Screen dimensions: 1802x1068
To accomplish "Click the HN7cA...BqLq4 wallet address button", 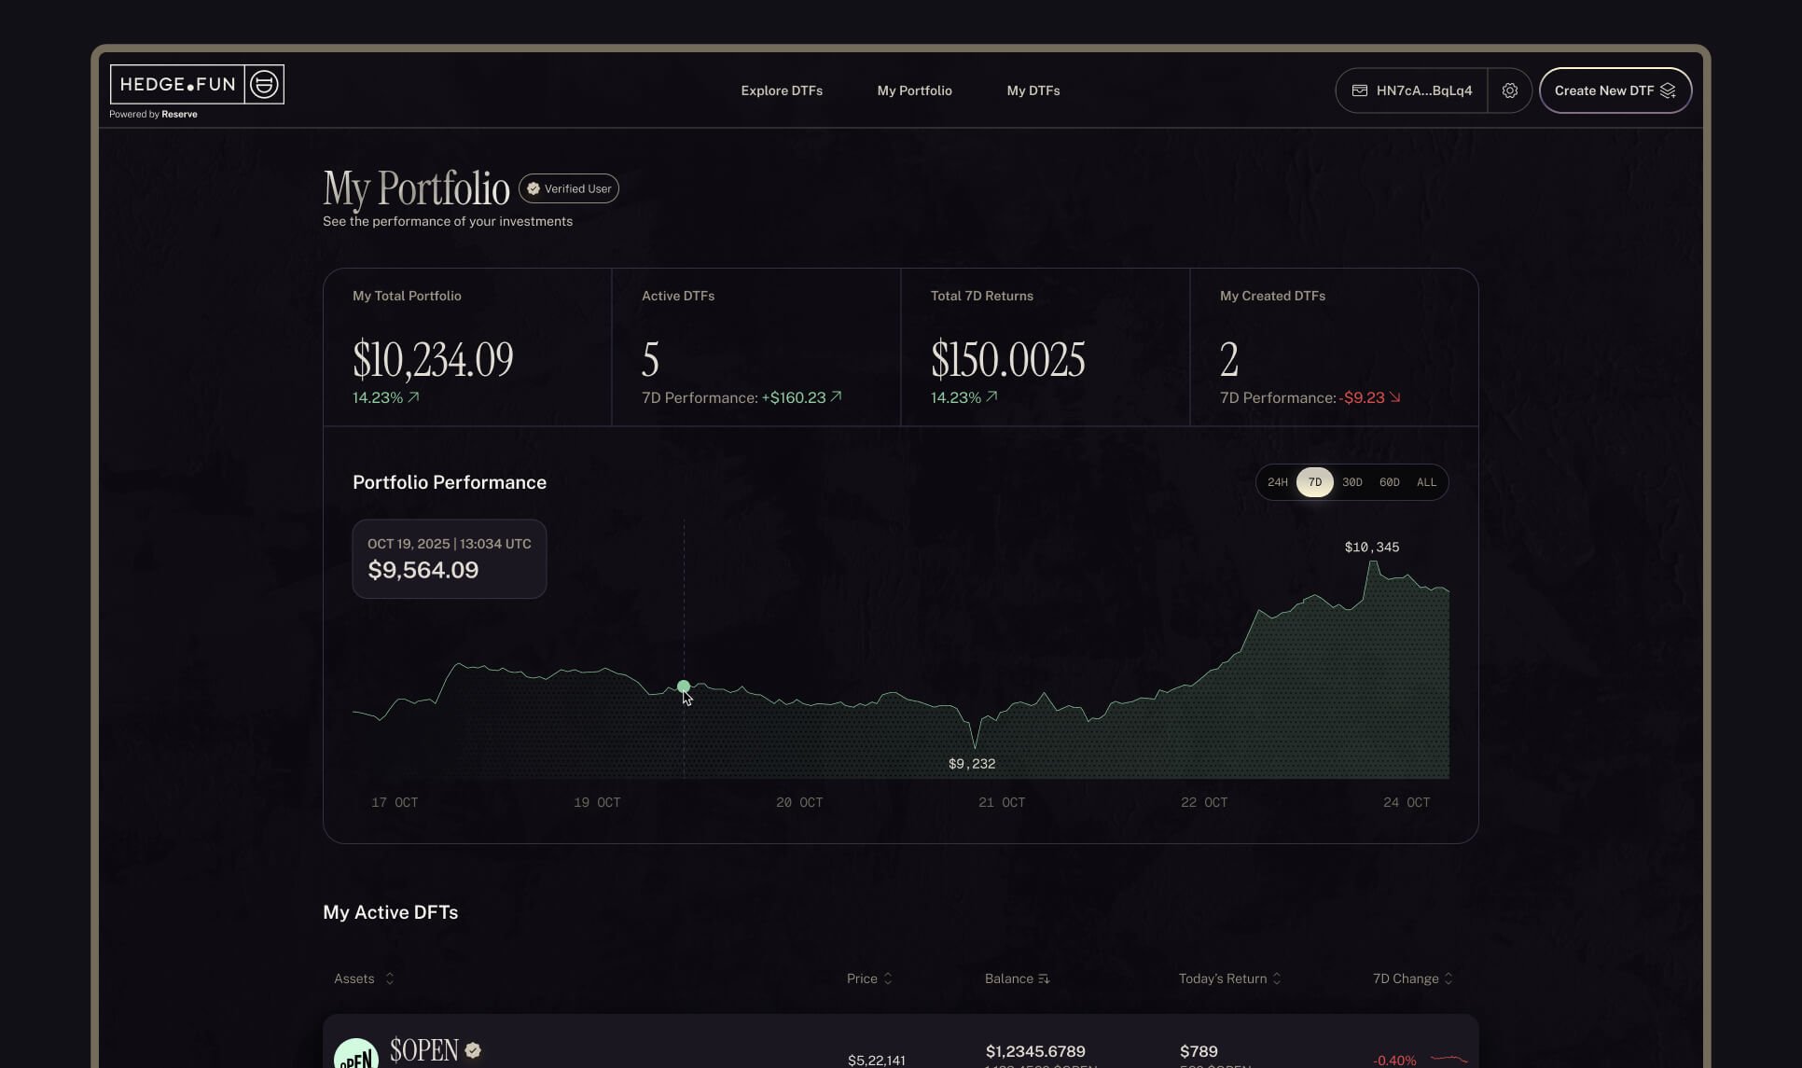I will coord(1423,90).
